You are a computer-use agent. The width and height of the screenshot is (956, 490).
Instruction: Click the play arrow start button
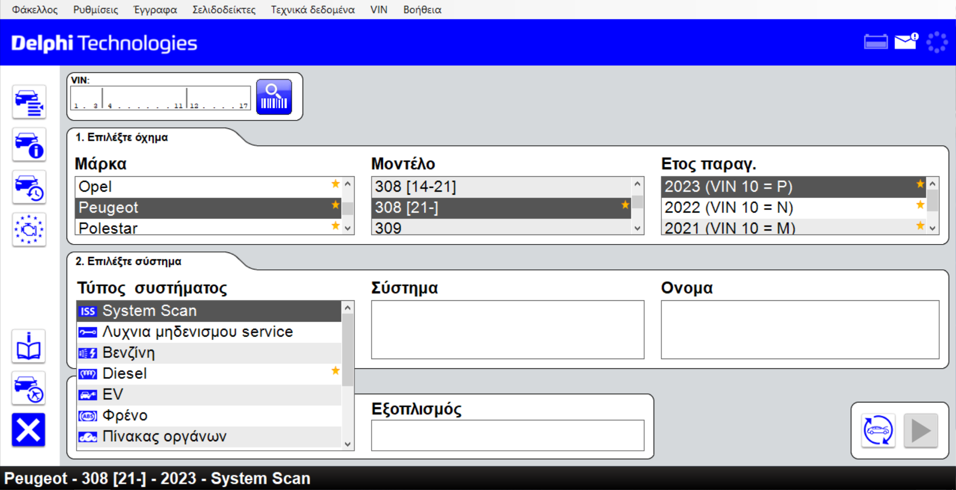coord(921,430)
